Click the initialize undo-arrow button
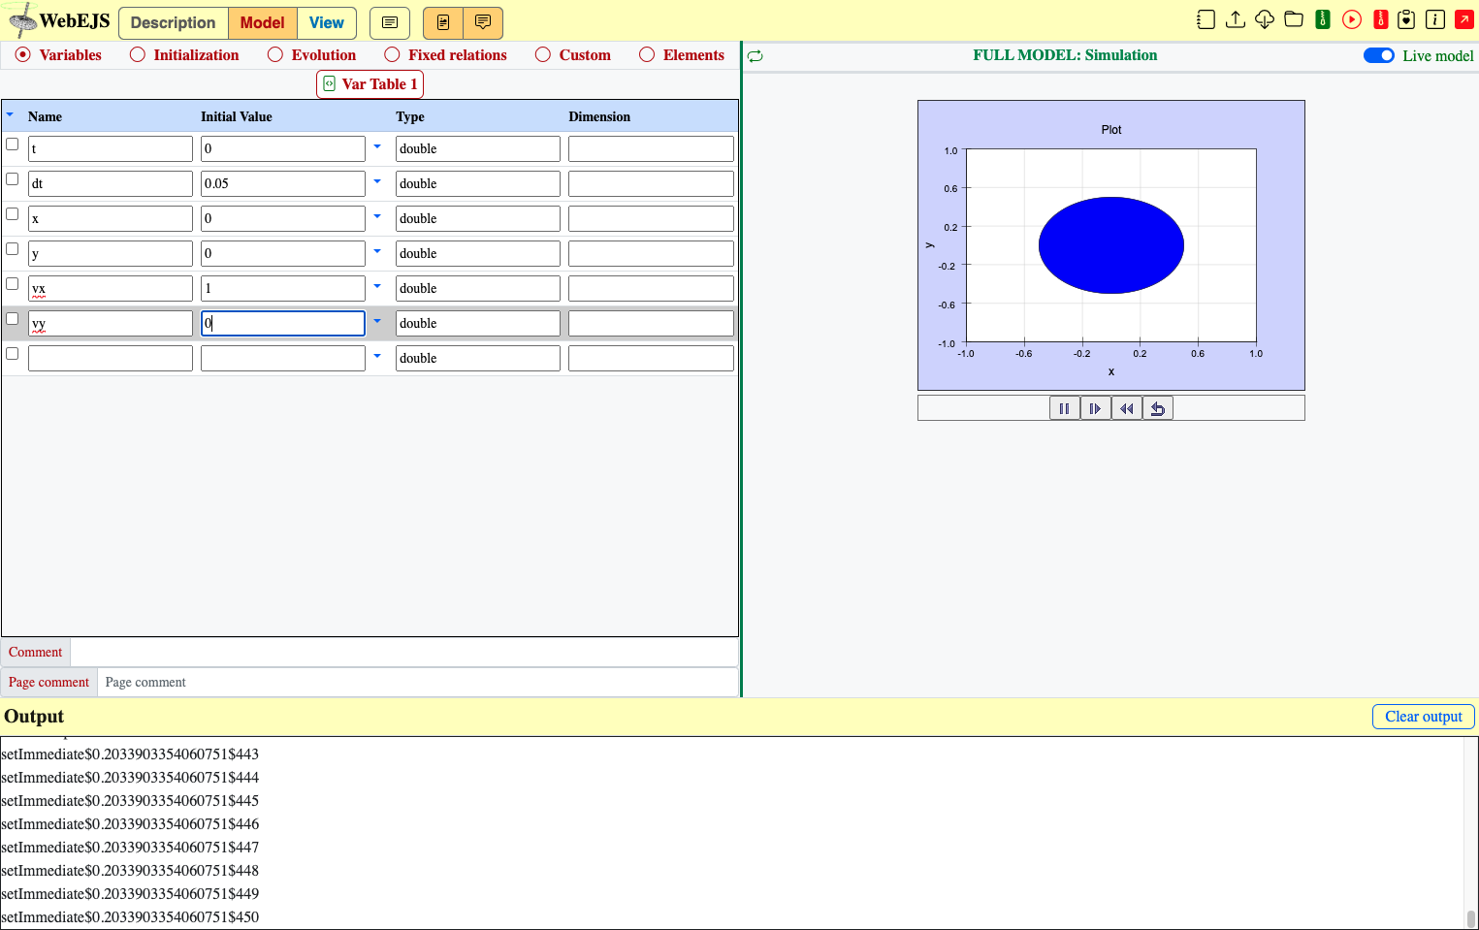The width and height of the screenshot is (1479, 930). point(1158,408)
